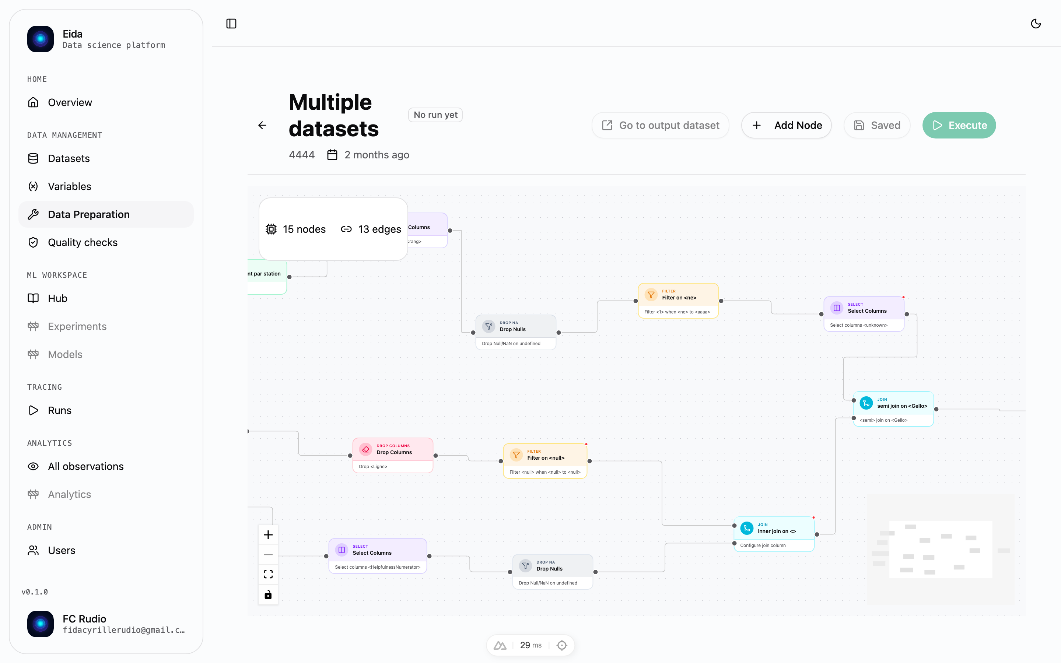Viewport: 1061px width, 663px height.
Task: Open the FC Rudio user profile
Action: click(106, 624)
